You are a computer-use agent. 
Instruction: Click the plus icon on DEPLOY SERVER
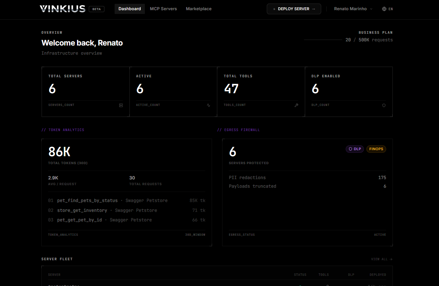click(274, 9)
